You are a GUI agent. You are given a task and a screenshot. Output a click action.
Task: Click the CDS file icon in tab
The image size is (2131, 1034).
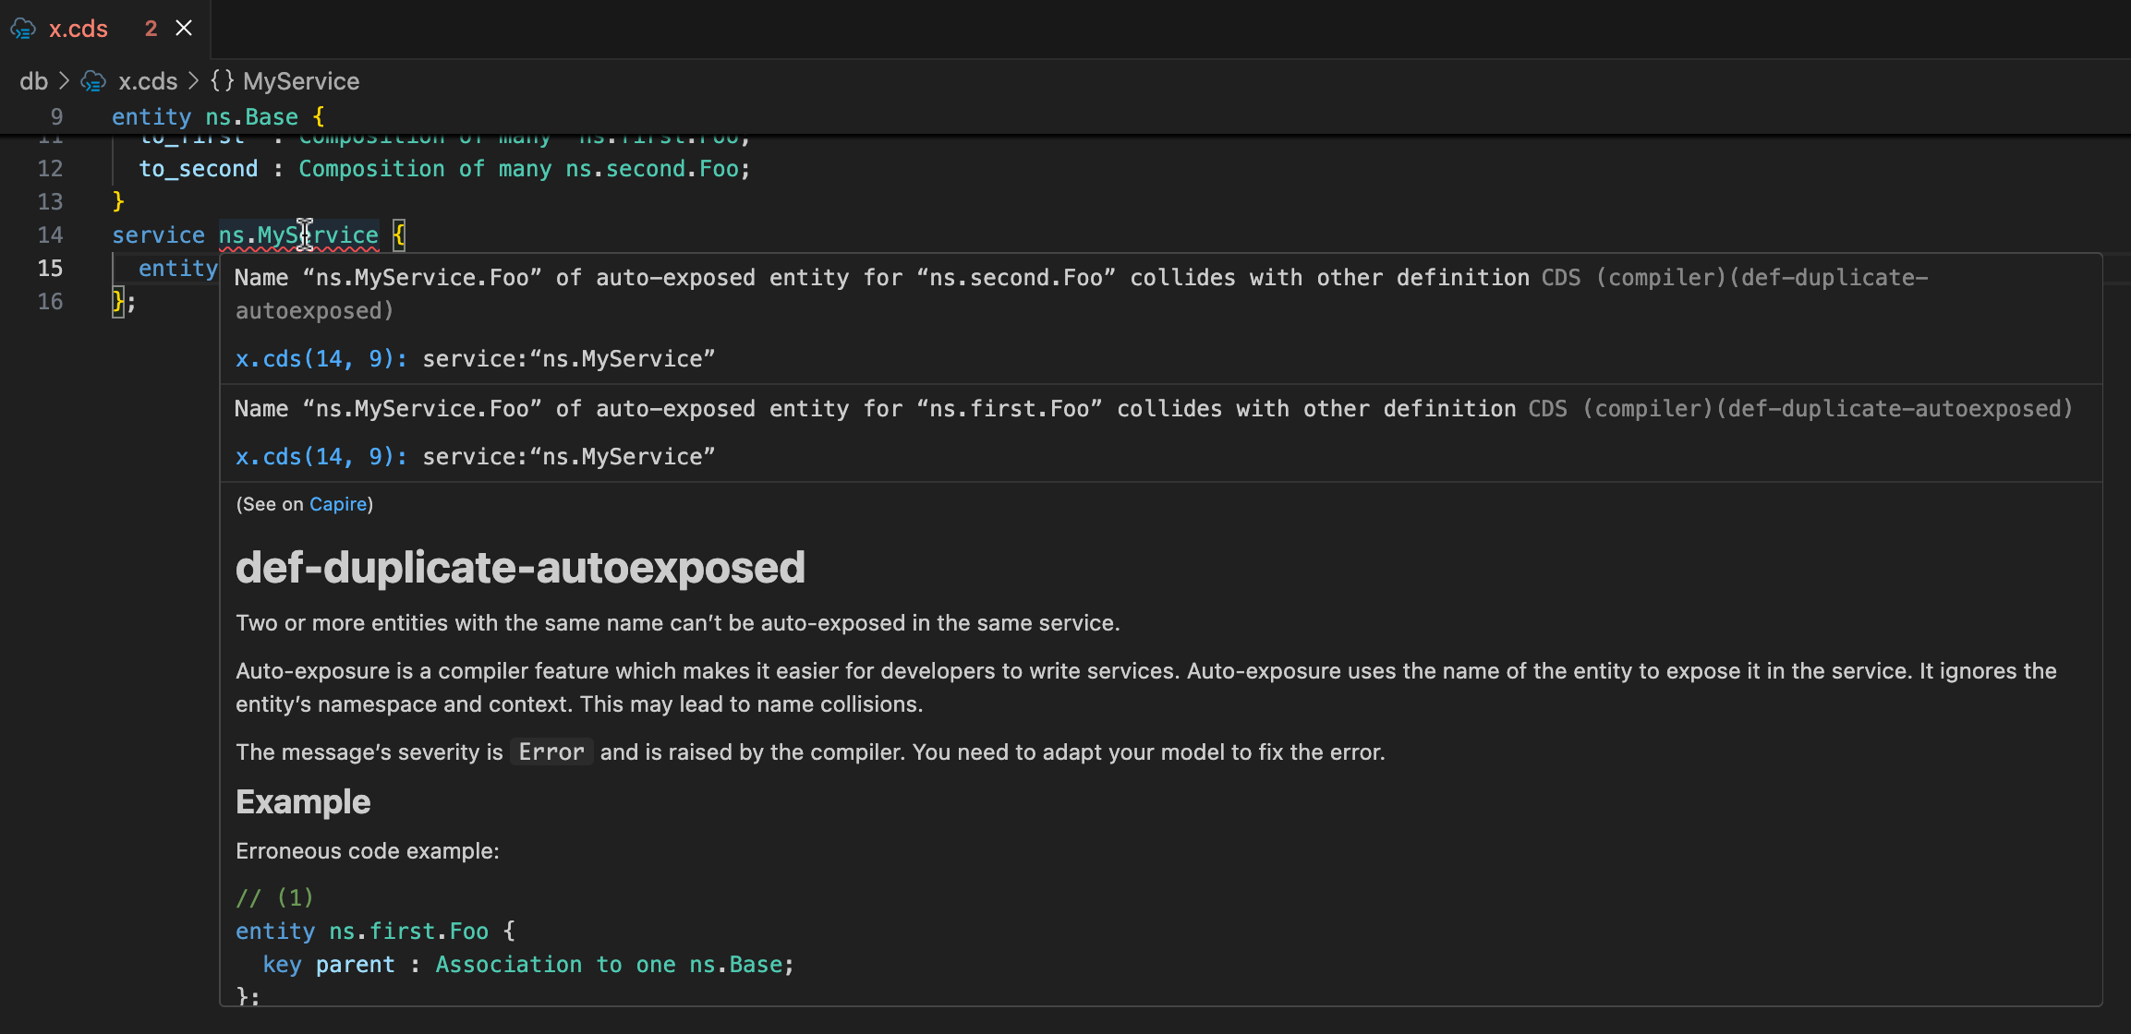point(23,29)
